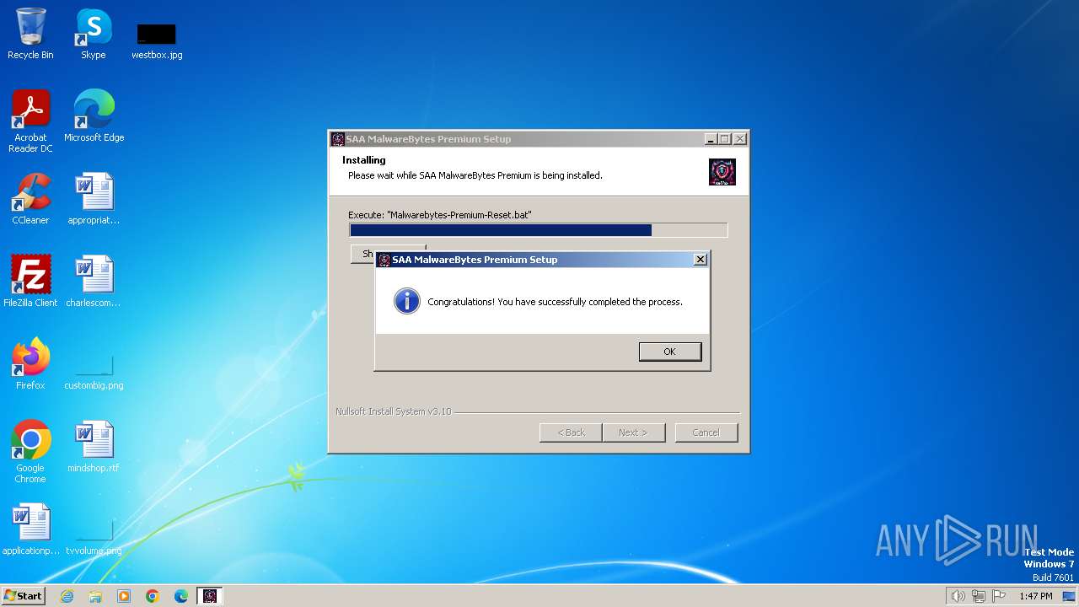The width and height of the screenshot is (1079, 607).
Task: Click the Cancel button in the setup window
Action: (706, 432)
